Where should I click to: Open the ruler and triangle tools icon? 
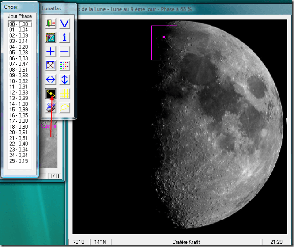(x=51, y=38)
